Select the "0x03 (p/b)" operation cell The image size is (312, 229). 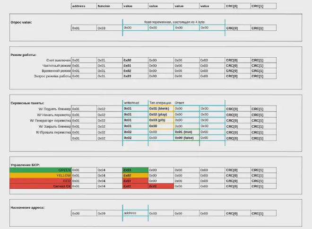click(x=161, y=120)
